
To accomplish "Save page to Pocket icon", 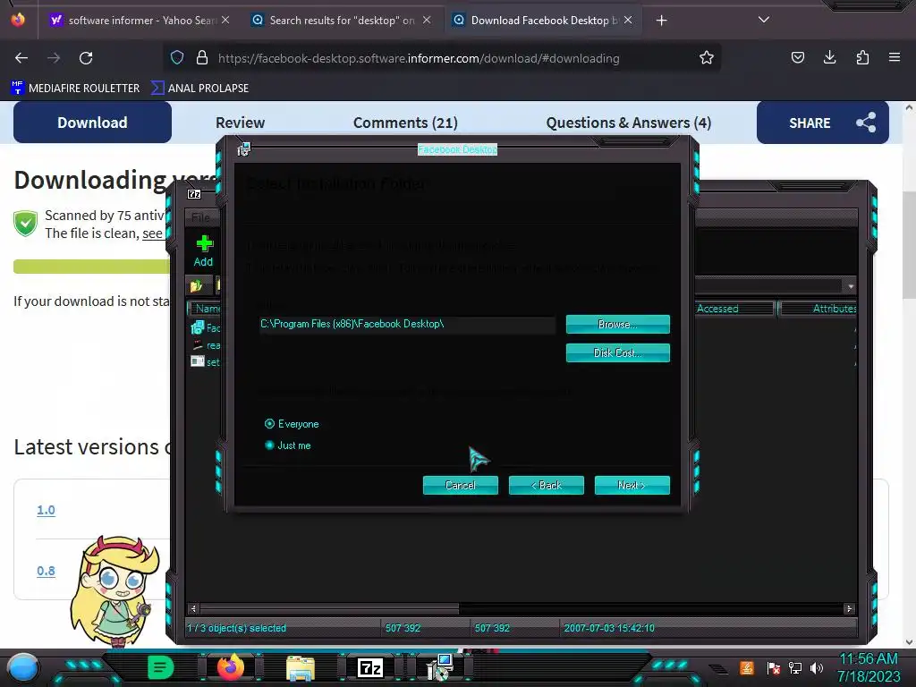I will pyautogui.click(x=797, y=57).
